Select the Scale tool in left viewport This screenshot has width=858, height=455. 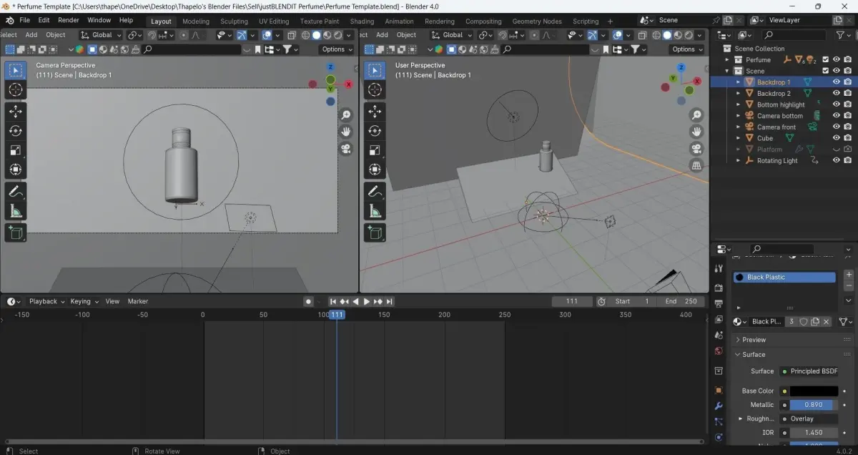click(16, 150)
